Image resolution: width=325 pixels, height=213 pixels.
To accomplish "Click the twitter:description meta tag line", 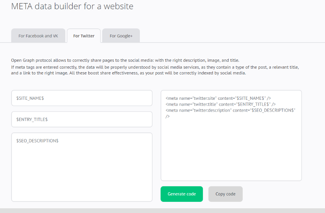I will pyautogui.click(x=230, y=113).
